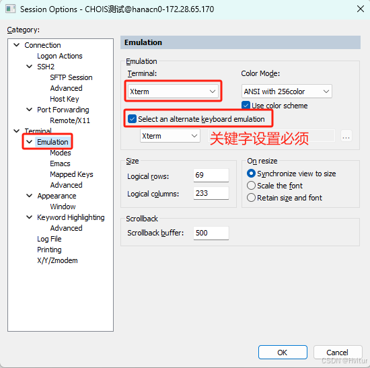Select Scale the font radio option
The height and width of the screenshot is (368, 370).
[x=251, y=186]
